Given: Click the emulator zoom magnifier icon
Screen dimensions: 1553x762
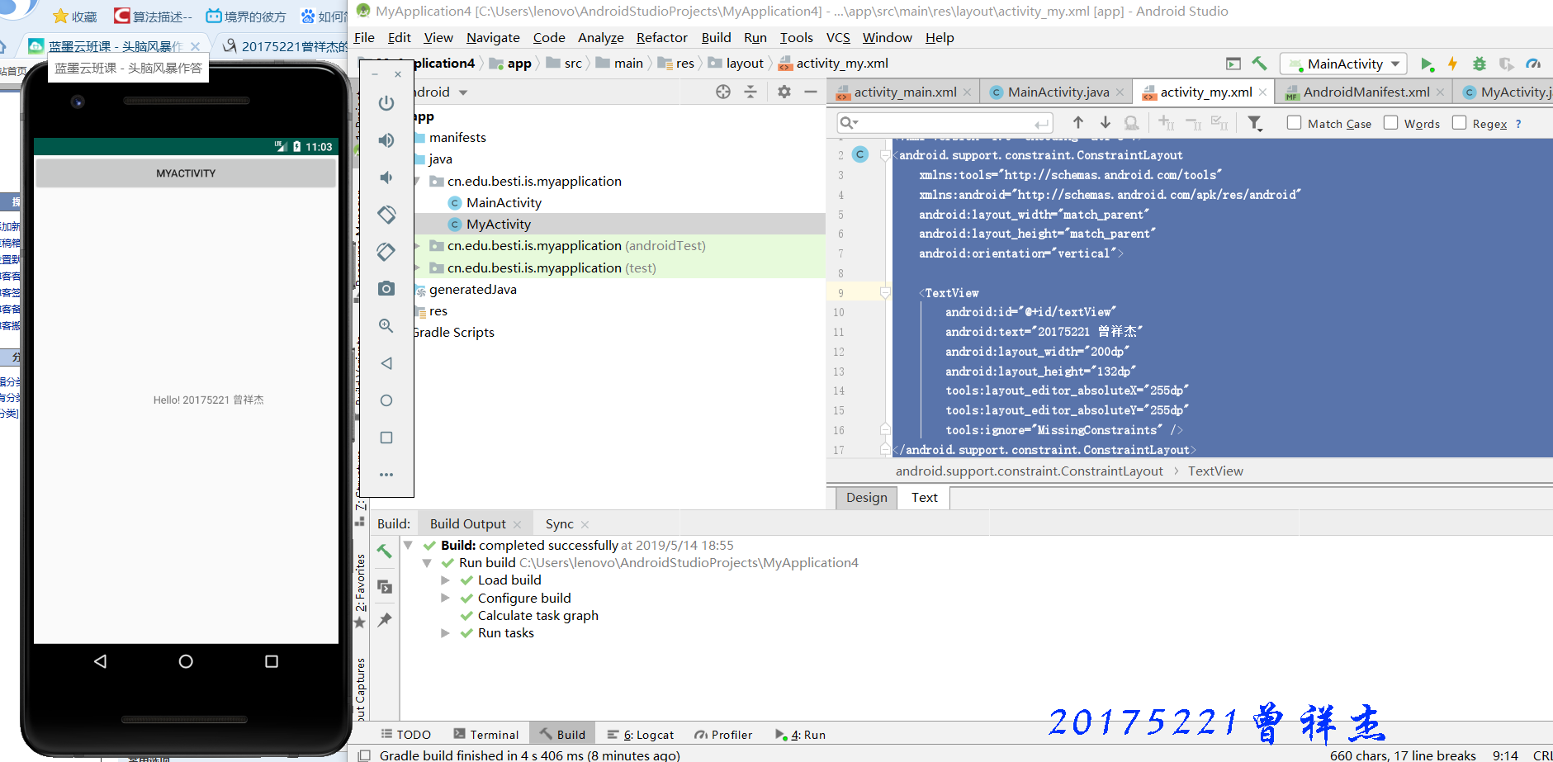Looking at the screenshot, I should 386,325.
